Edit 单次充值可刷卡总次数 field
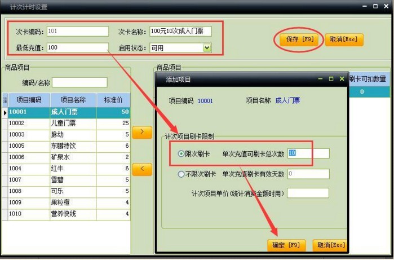394x260 pixels. [x=308, y=153]
